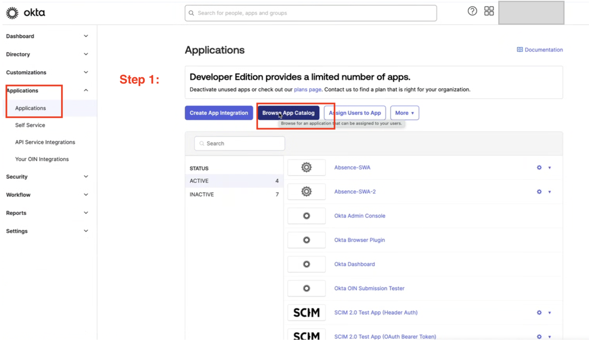The width and height of the screenshot is (589, 341).
Task: Expand the Reports sidebar section
Action: (86, 213)
